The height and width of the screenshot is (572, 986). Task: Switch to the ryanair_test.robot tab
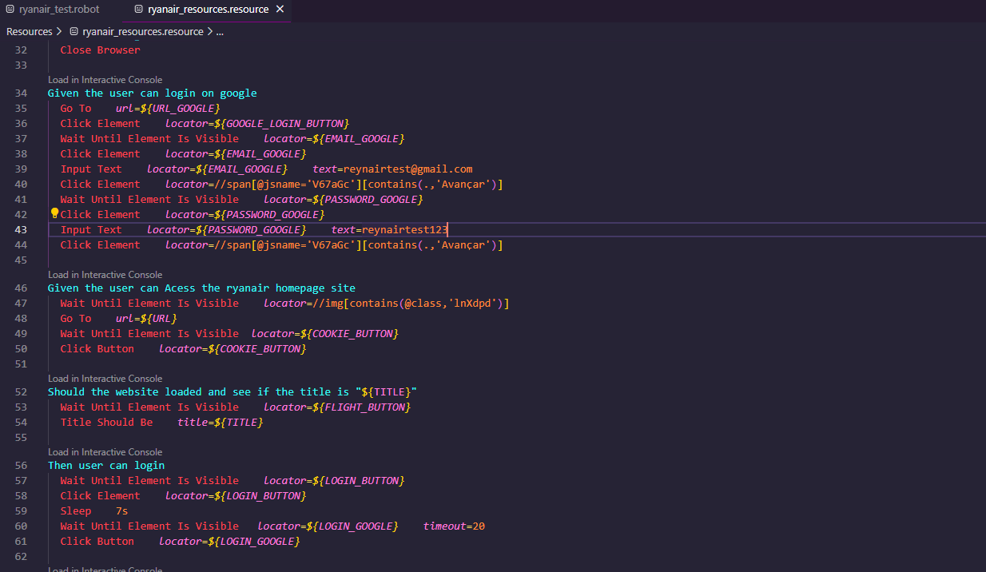coord(53,9)
